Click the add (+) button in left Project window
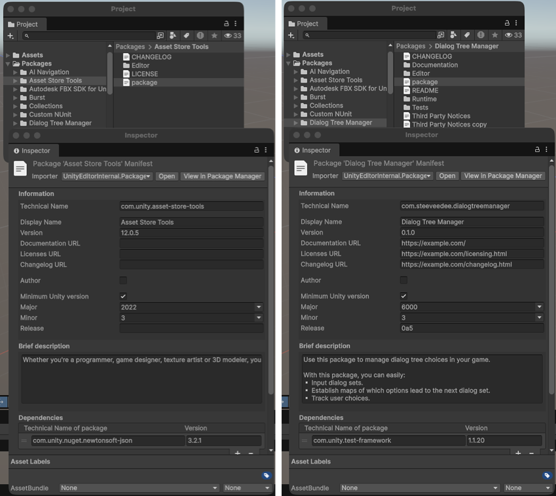The height and width of the screenshot is (496, 556). (10, 35)
